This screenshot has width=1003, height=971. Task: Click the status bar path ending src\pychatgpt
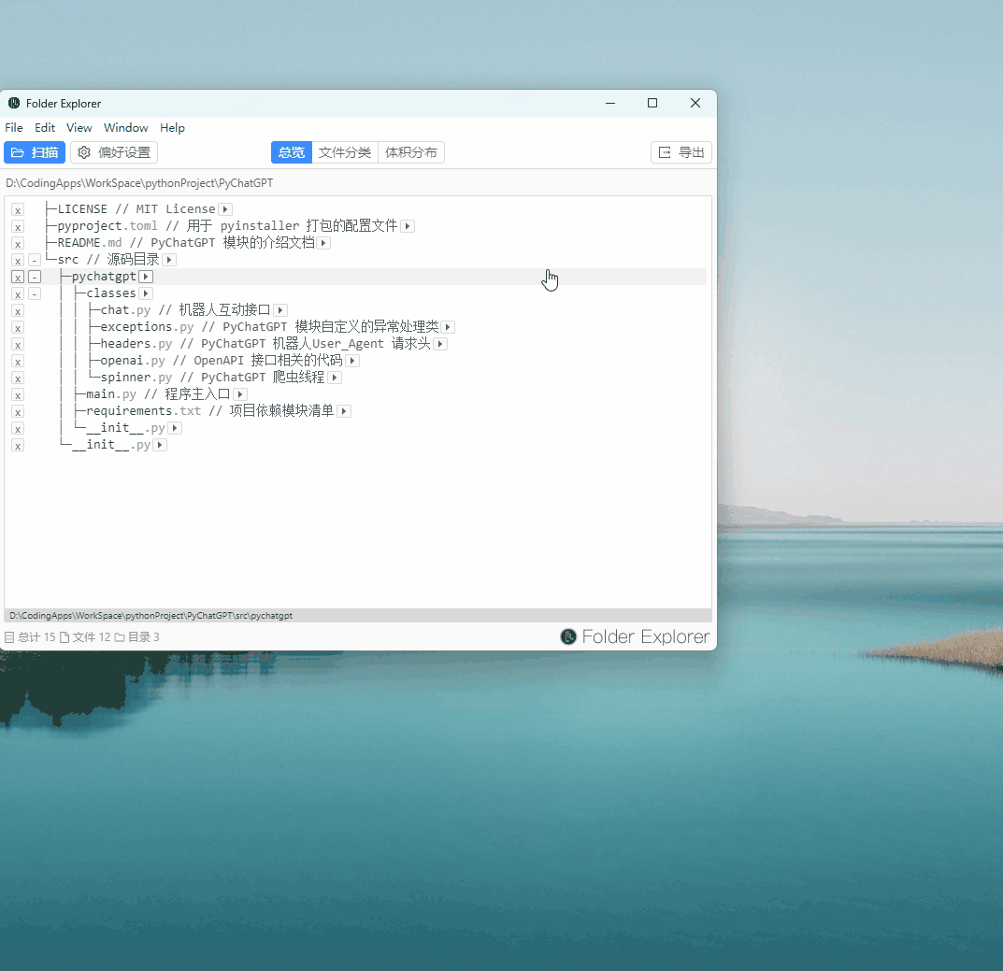[150, 615]
